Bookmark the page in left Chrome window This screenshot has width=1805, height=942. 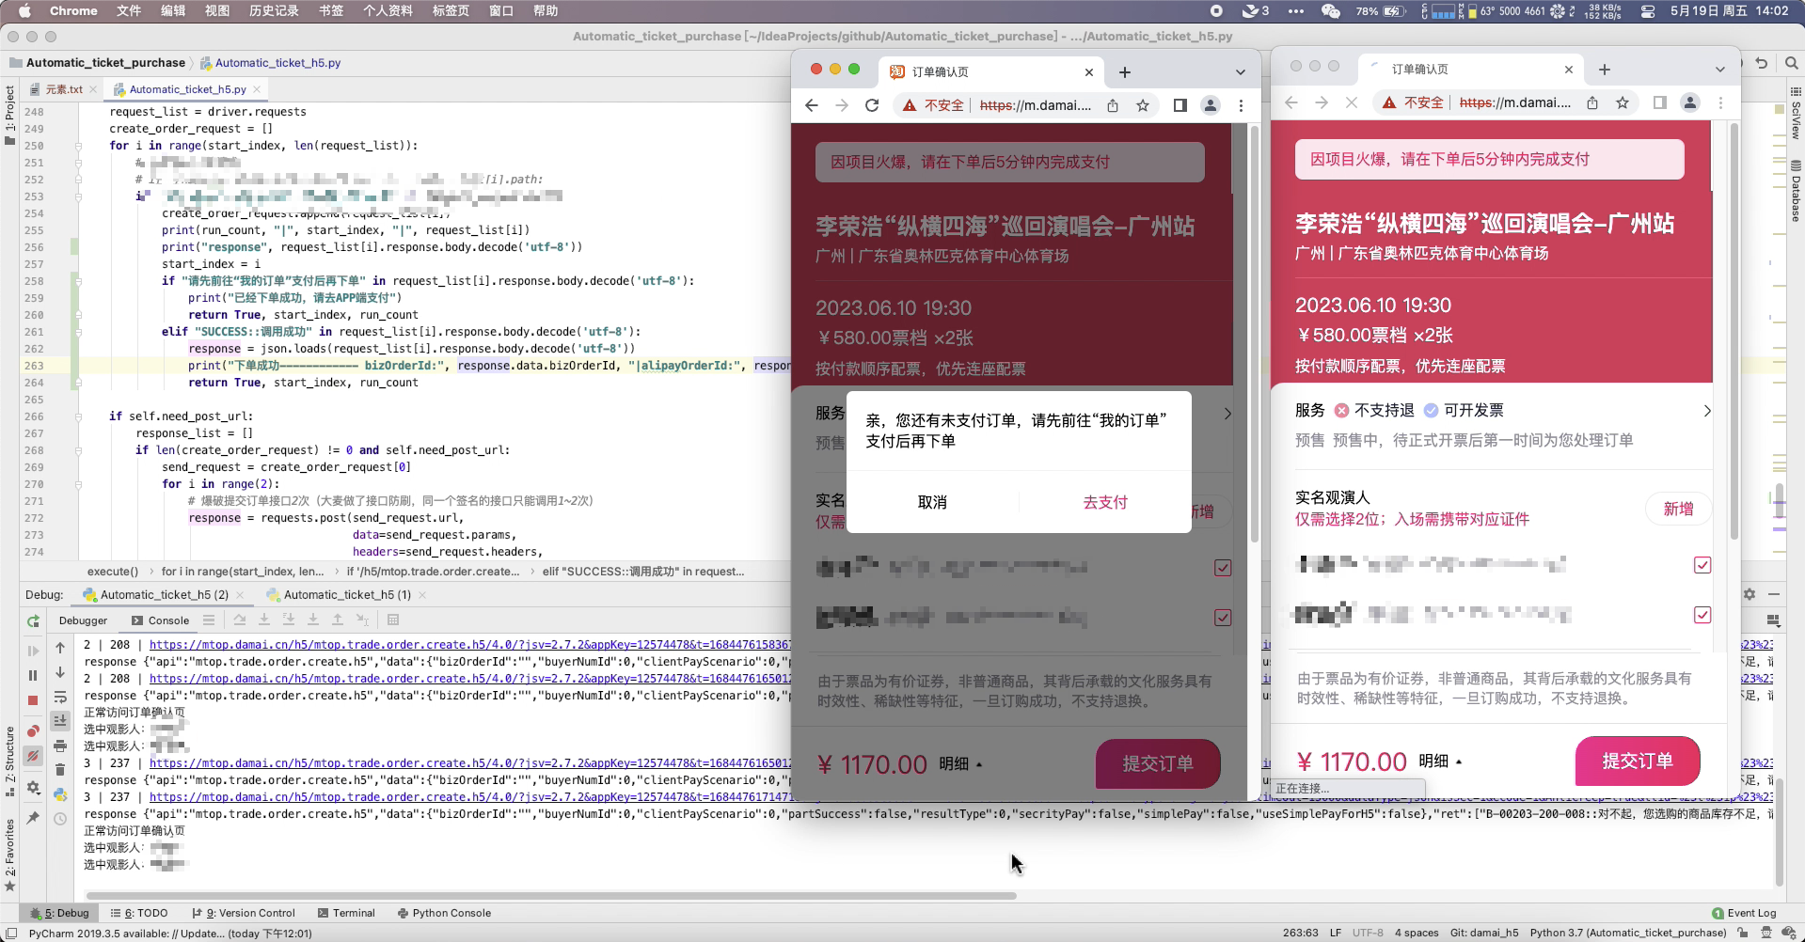point(1143,105)
